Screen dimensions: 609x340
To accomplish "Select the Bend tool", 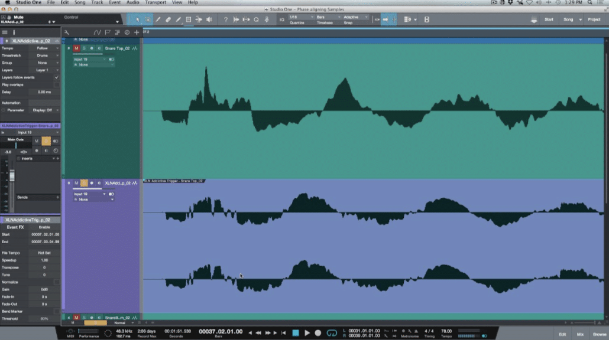I will (199, 19).
